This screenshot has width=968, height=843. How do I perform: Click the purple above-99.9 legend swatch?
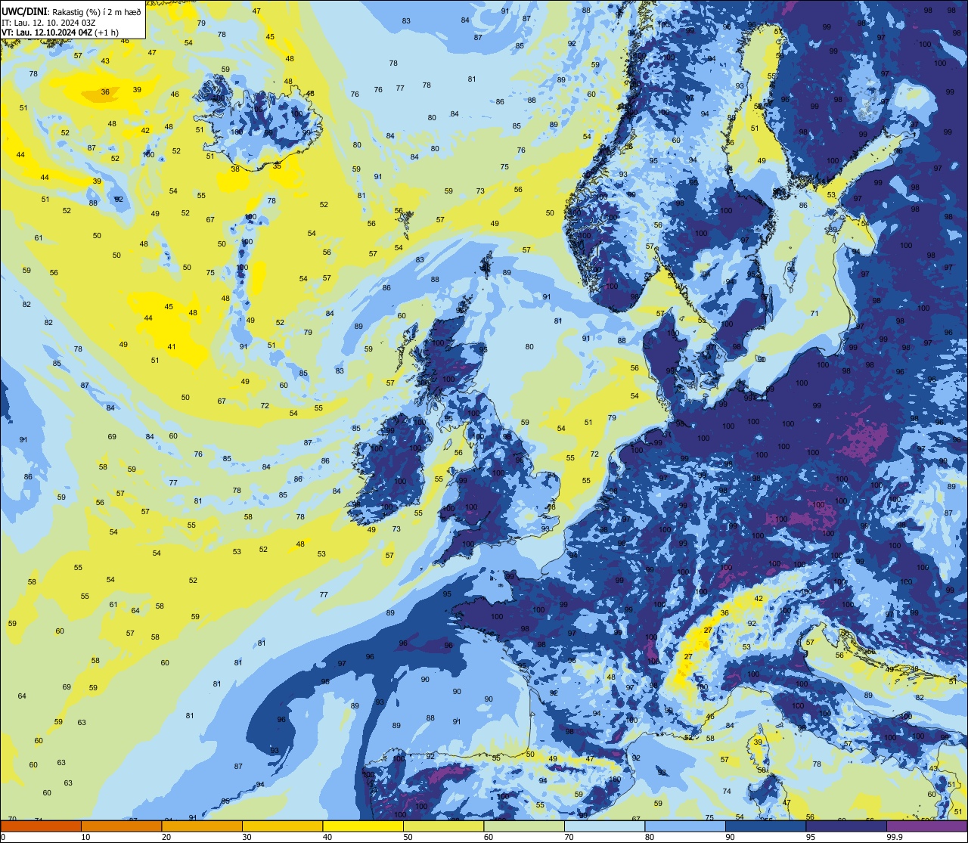926,826
